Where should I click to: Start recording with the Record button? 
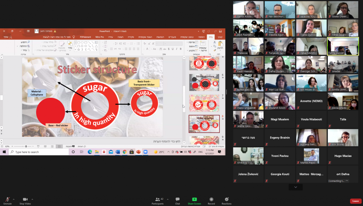pos(211,201)
